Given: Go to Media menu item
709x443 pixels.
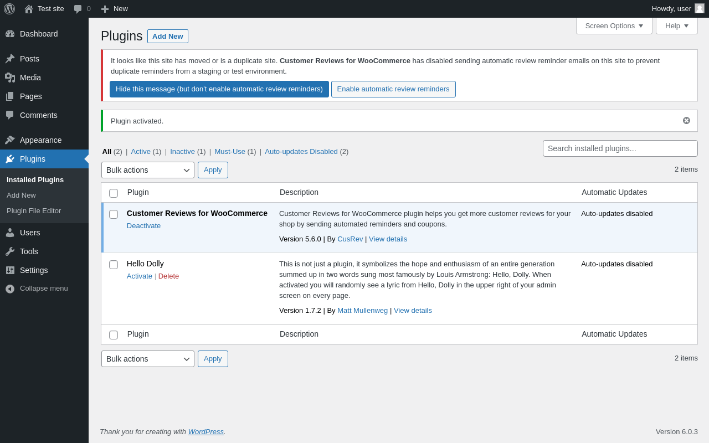Looking at the screenshot, I should tap(44, 78).
